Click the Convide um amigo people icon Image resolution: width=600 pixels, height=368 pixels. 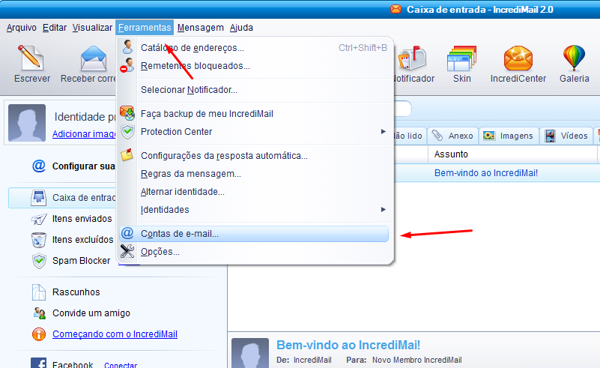tap(39, 313)
